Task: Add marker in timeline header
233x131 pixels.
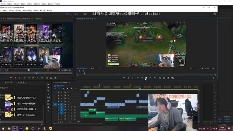Action: [68, 88]
